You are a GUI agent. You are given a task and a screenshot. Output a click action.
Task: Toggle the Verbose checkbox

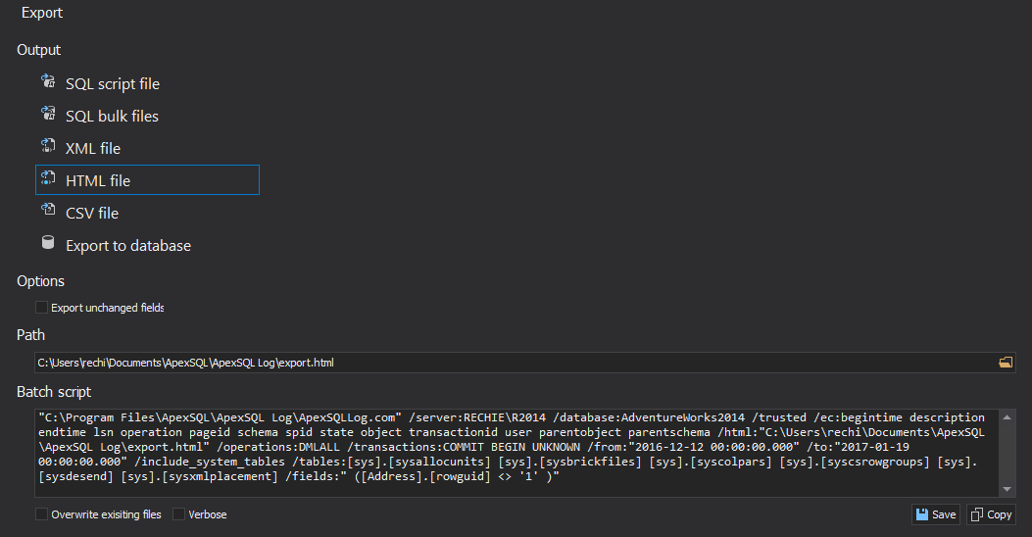tap(178, 514)
